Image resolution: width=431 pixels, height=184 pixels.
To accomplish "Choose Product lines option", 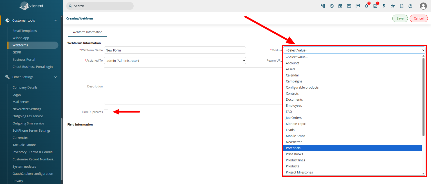I will point(352,160).
